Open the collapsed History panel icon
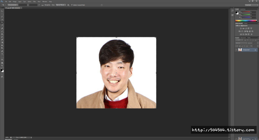259x140 pixels. 232,11
